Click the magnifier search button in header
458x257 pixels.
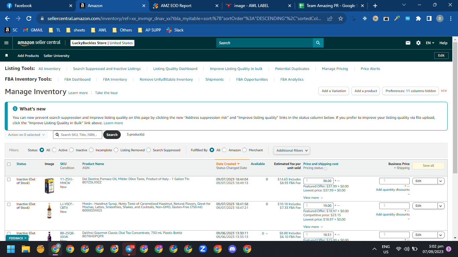pyautogui.click(x=318, y=43)
